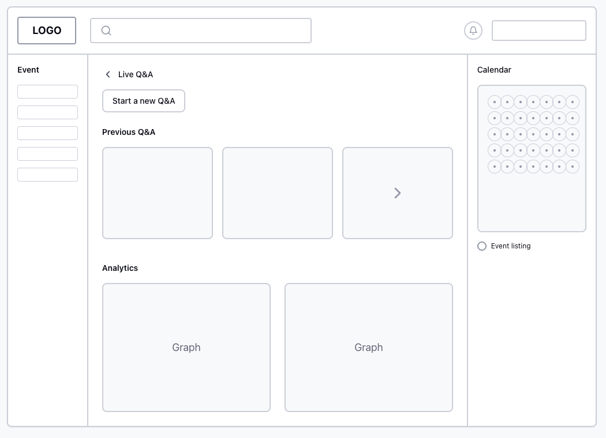Open the third Event sidebar item
Image resolution: width=606 pixels, height=438 pixels.
pos(47,133)
